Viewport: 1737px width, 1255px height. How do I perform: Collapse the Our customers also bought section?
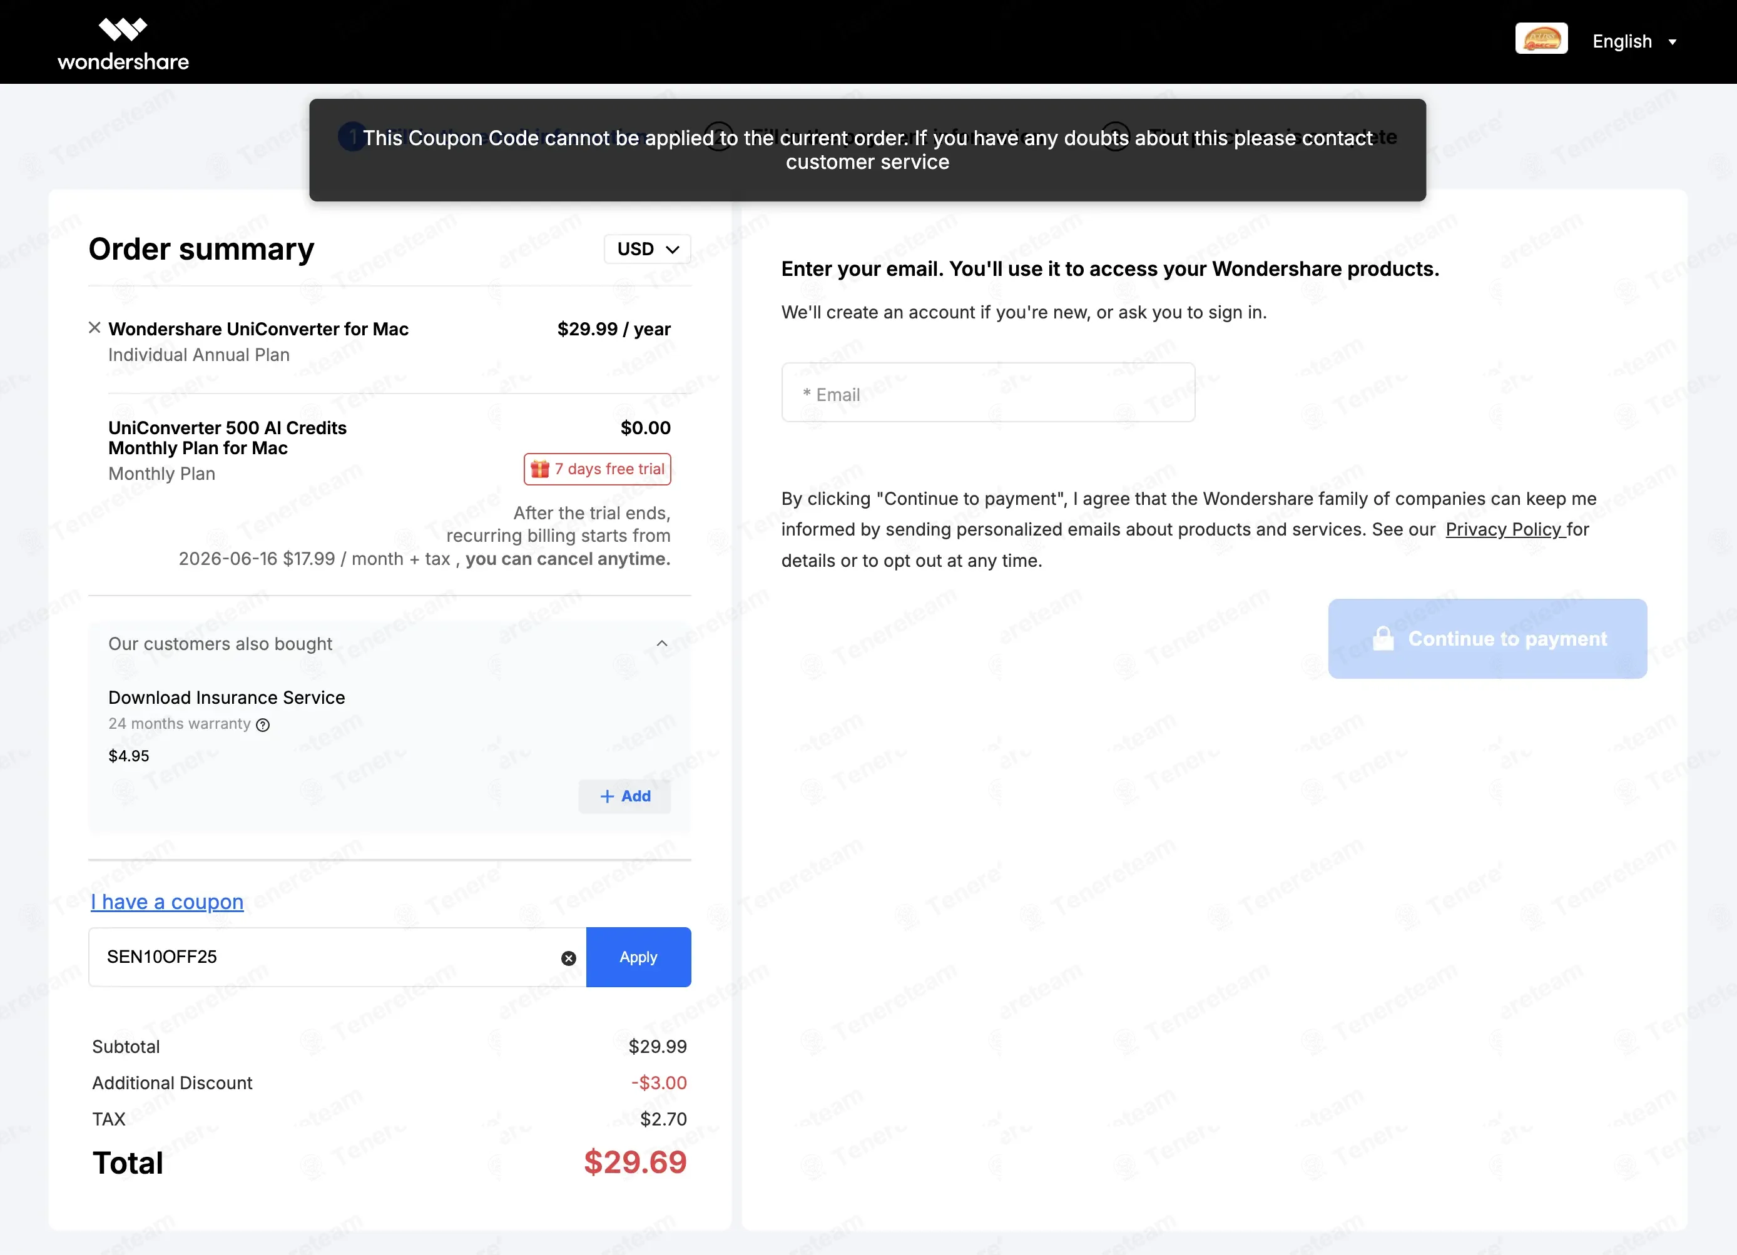click(663, 643)
